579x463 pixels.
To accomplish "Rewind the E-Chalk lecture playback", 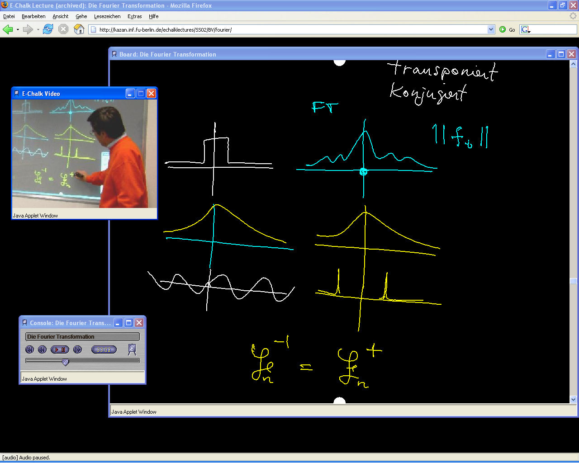I will coord(42,350).
